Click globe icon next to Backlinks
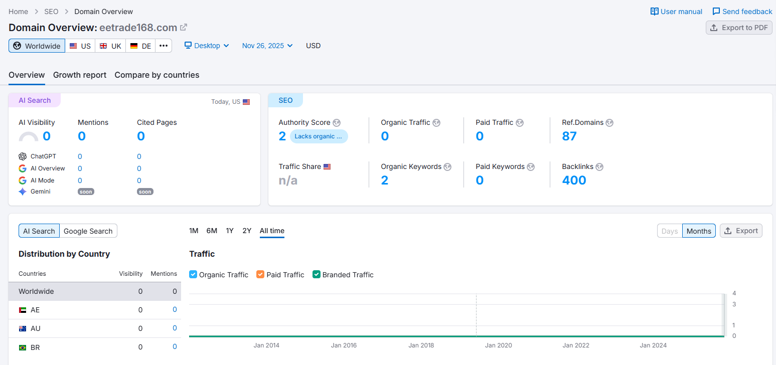 [x=599, y=167]
